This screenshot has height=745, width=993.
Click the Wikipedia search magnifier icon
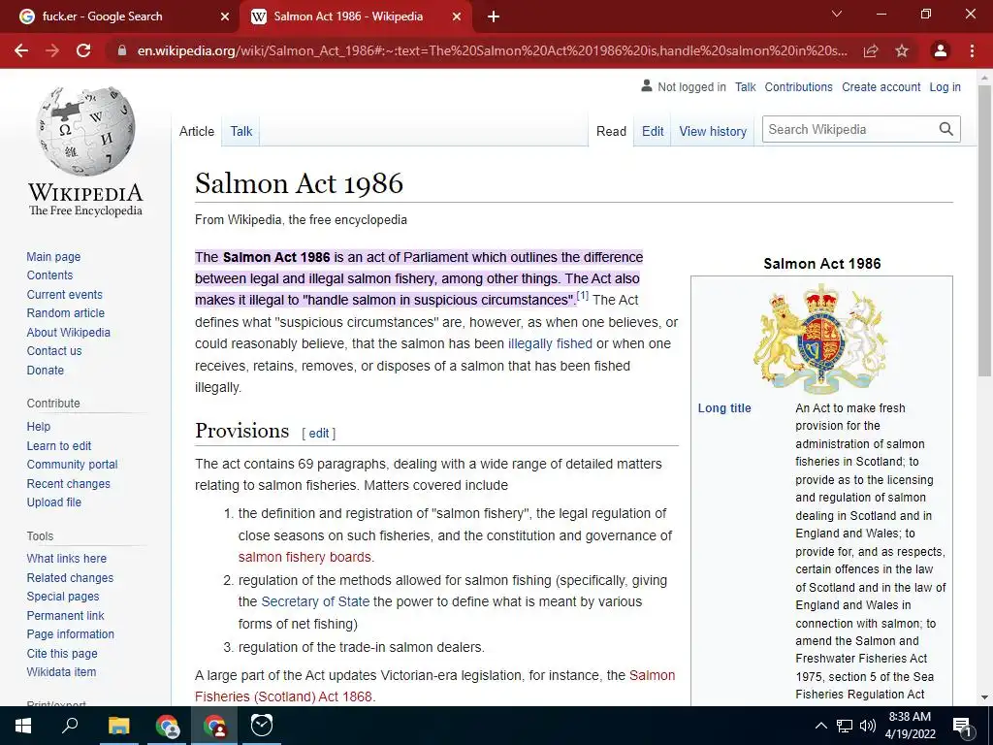pos(946,129)
